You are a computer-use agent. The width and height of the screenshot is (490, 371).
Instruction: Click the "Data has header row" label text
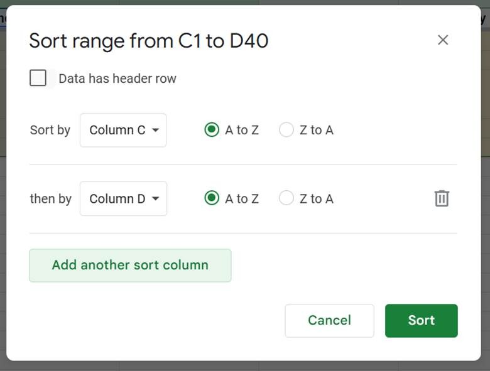[117, 79]
